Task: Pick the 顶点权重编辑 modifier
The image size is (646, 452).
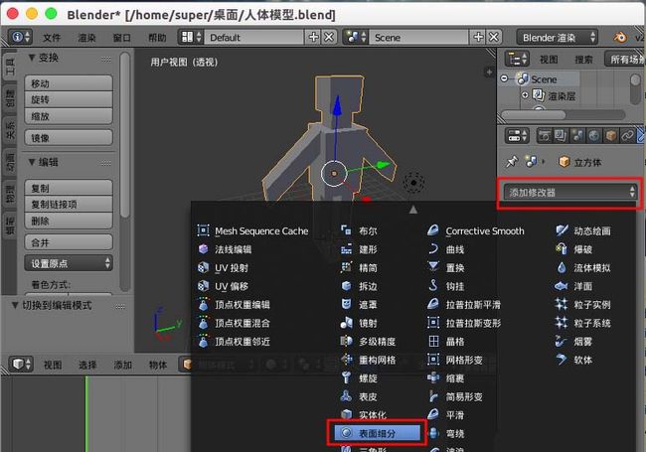Action: (x=234, y=305)
